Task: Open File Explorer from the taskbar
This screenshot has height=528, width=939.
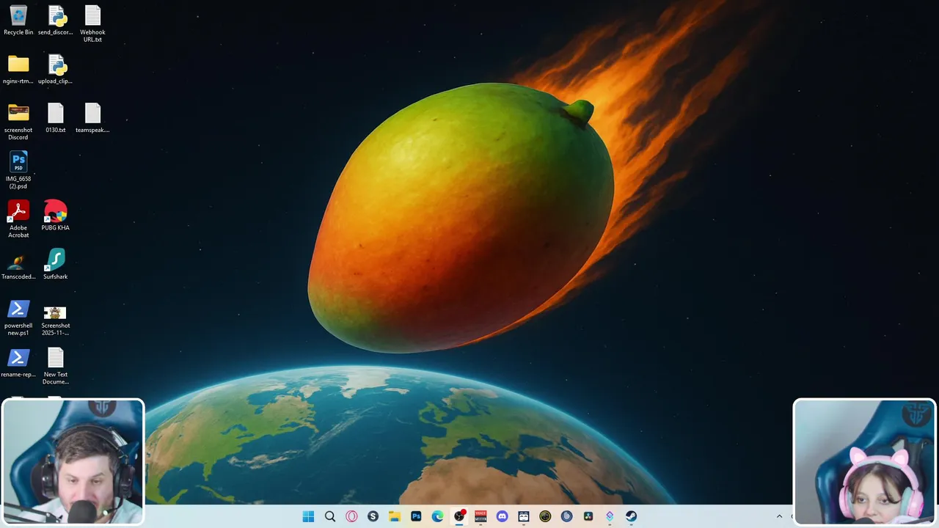Action: click(394, 516)
